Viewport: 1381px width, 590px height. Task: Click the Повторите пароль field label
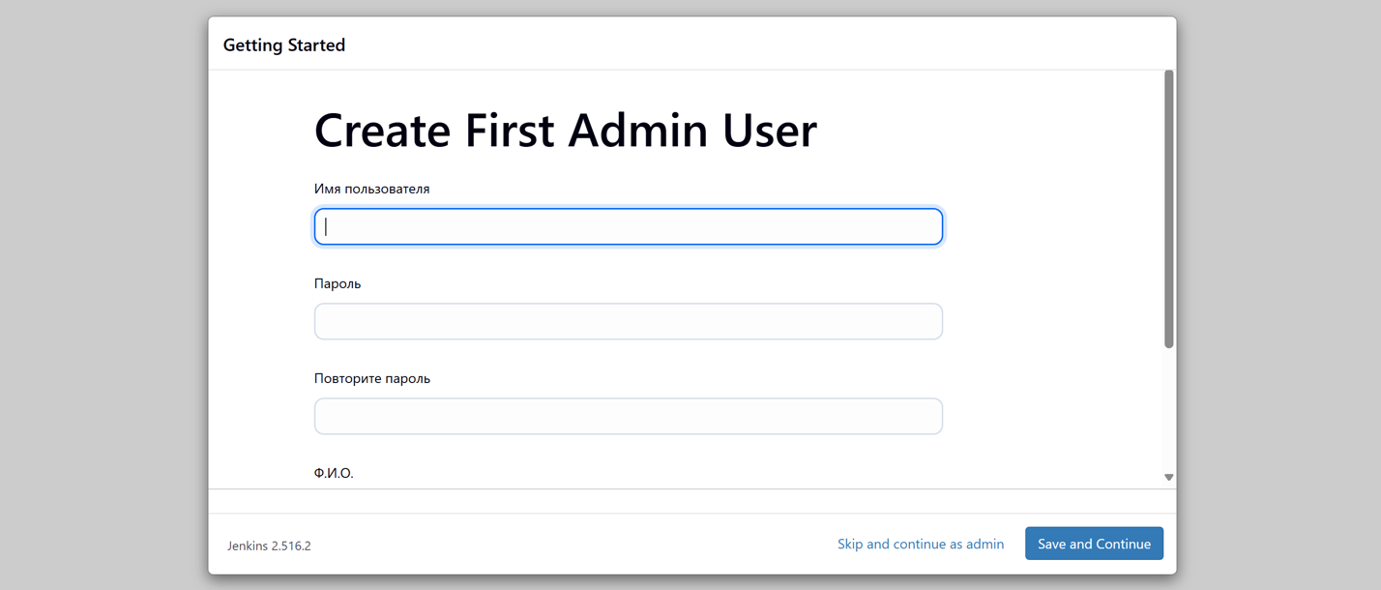click(x=372, y=379)
